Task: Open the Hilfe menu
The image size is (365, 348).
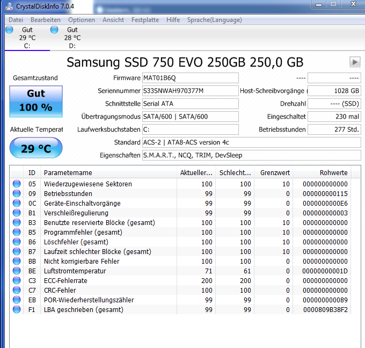Action: click(173, 20)
